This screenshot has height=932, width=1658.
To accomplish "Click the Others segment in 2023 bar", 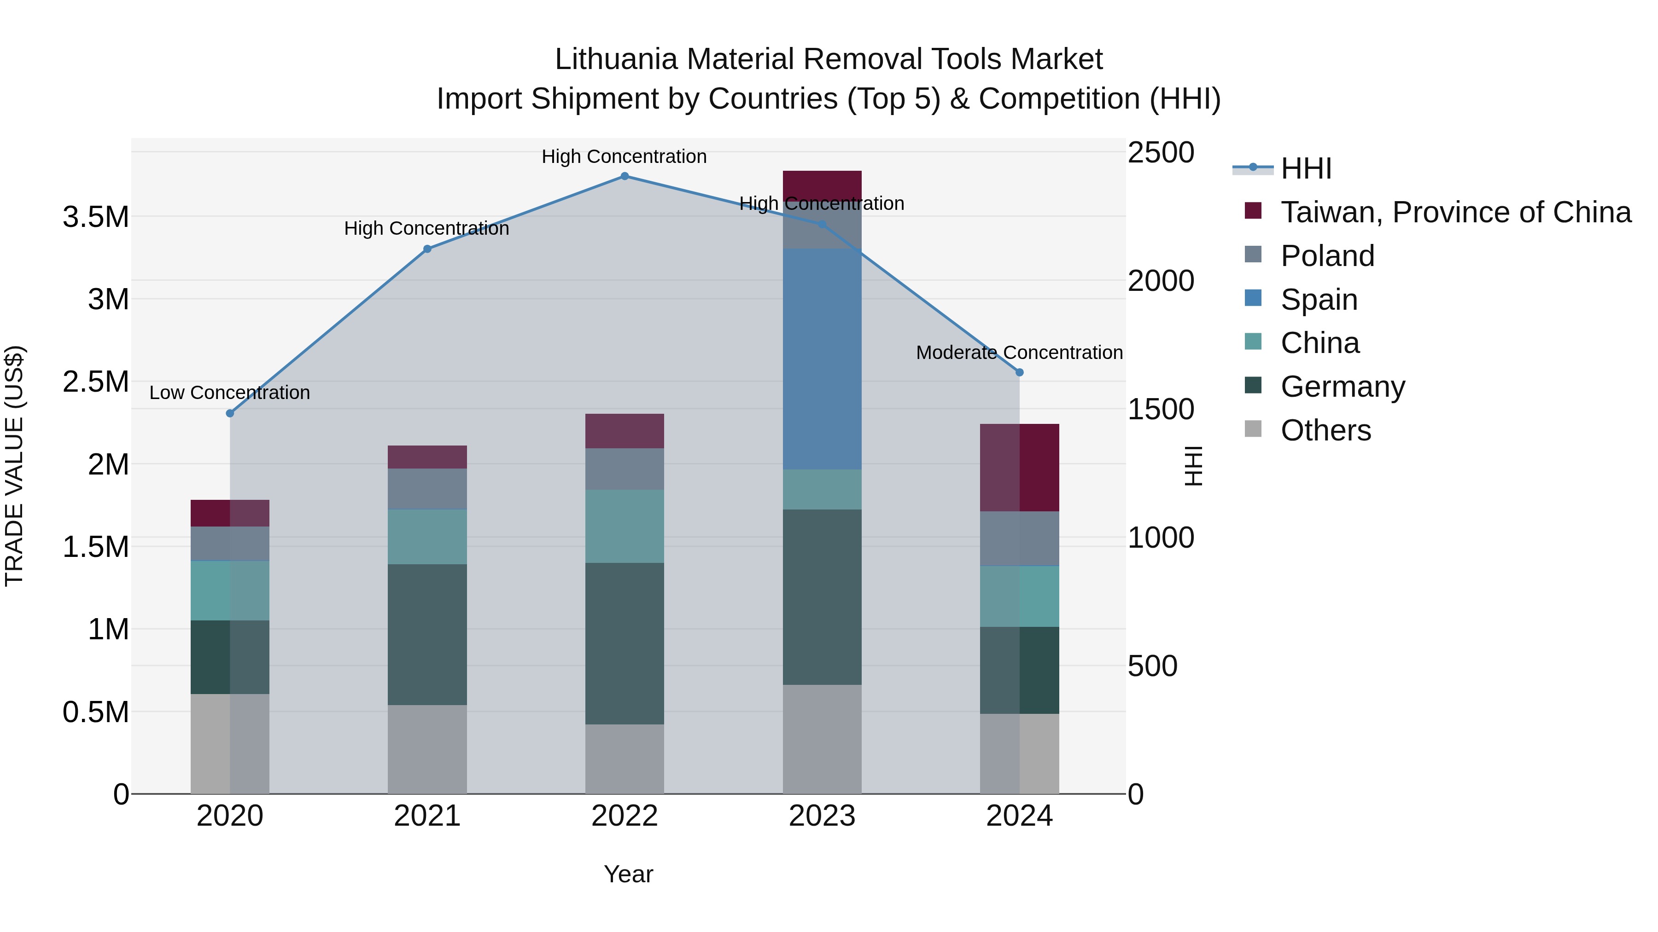I will tap(822, 739).
